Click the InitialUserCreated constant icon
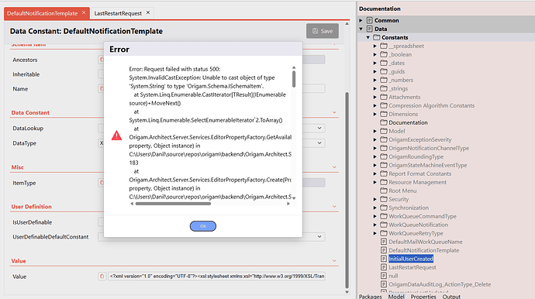Image resolution: width=535 pixels, height=299 pixels. coord(384,259)
